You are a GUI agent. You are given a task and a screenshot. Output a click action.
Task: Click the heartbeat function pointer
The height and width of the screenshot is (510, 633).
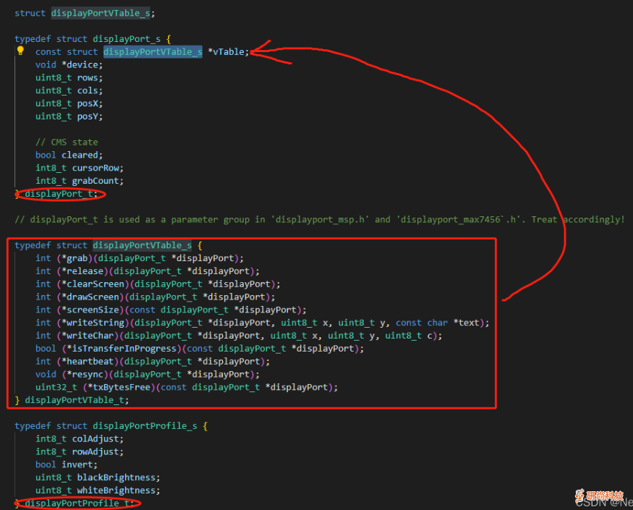88,362
